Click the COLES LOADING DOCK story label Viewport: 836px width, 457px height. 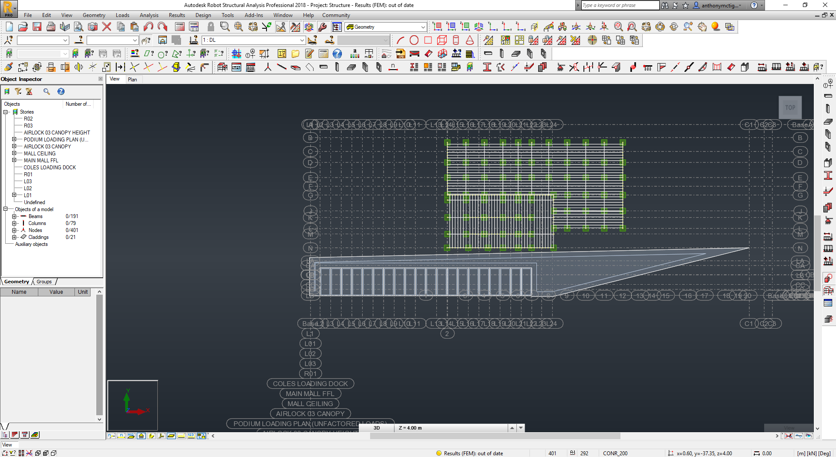pos(310,383)
